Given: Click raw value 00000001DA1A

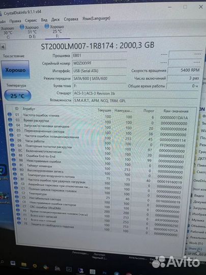Looking at the screenshot, I should coord(174,118).
